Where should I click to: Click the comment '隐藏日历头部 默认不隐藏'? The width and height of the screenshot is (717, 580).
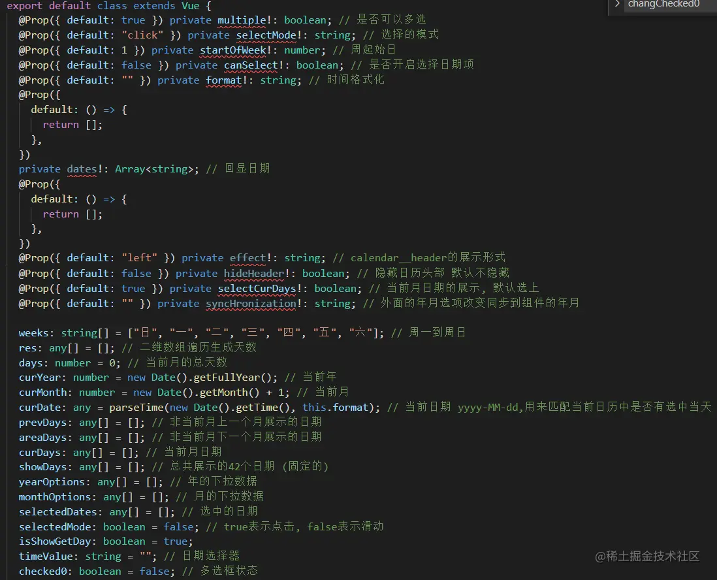click(x=441, y=273)
